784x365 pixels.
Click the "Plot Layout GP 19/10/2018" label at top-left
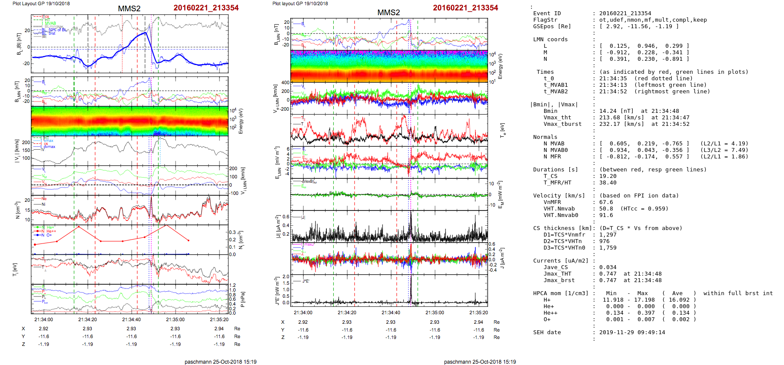41,3
